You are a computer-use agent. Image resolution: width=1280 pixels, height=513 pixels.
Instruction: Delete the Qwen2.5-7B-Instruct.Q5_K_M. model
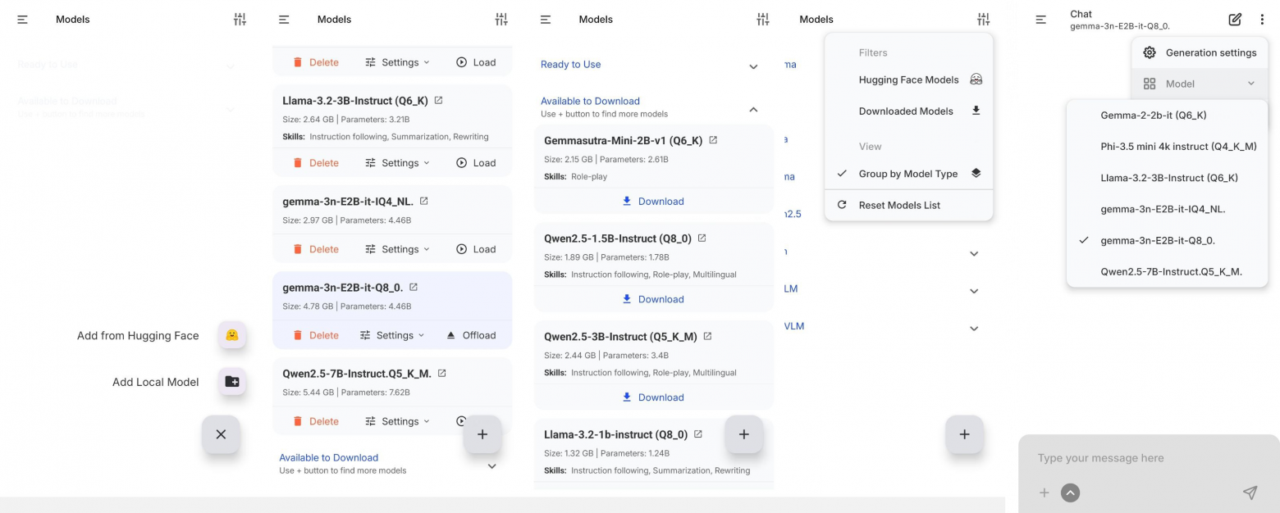pos(316,421)
